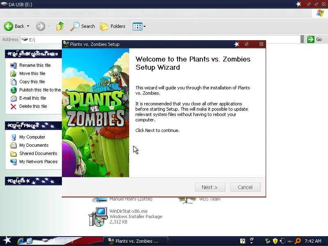Go up one folder level
Image resolution: width=328 pixels, height=246 pixels.
tap(60, 26)
